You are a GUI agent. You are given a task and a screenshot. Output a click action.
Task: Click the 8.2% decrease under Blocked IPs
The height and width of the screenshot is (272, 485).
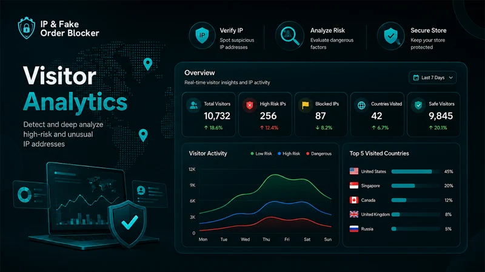pyautogui.click(x=324, y=128)
